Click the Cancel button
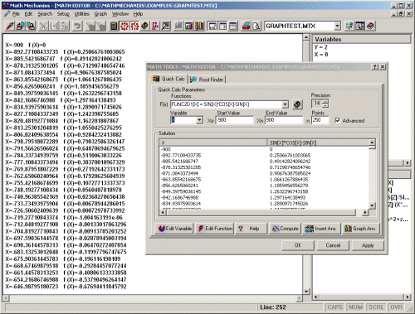This screenshot has height=314, width=415. [x=333, y=245]
